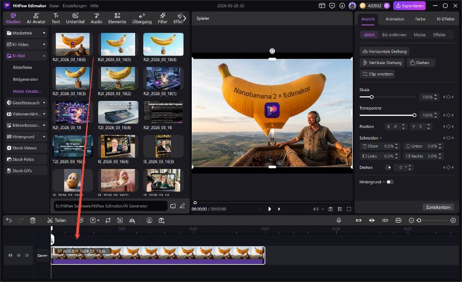The height and width of the screenshot is (282, 462).
Task: Click the Transparenz slider handle
Action: point(414,115)
